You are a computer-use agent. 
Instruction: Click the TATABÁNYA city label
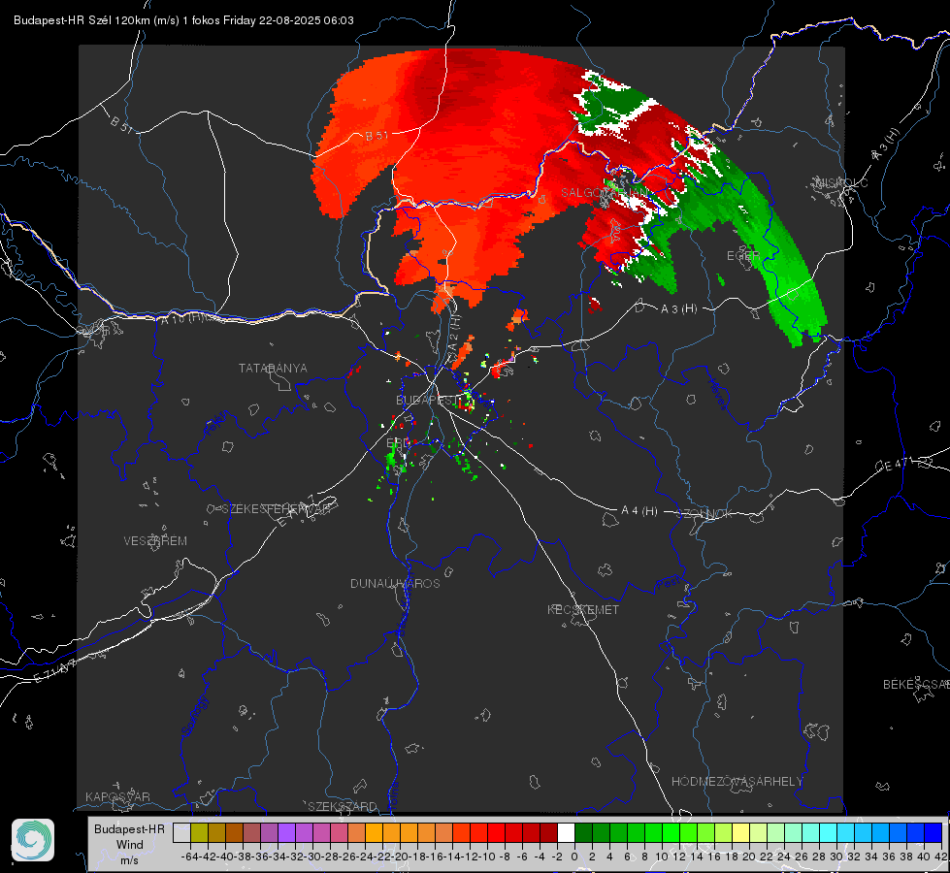pos(273,369)
